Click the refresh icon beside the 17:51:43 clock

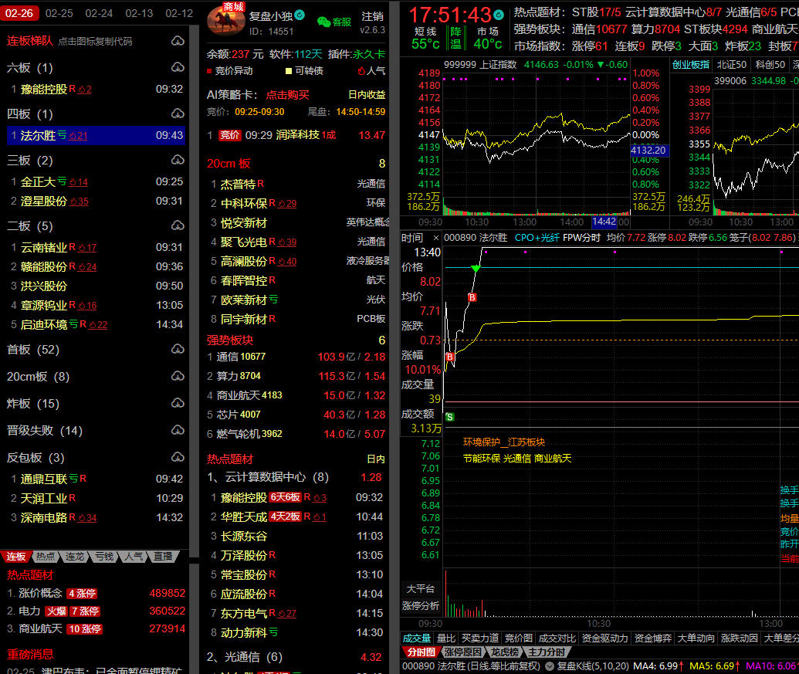pyautogui.click(x=499, y=15)
